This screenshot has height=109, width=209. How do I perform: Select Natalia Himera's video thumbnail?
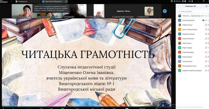click(149, 11)
